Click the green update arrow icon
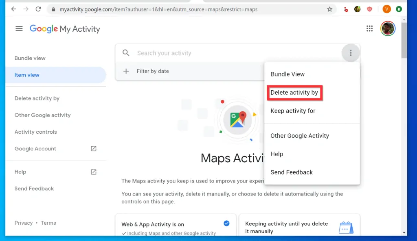Screen dimensions: 417x241 tap(399, 9)
